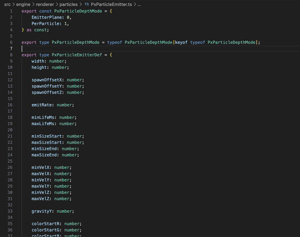Click the TS file icon in breadcrumb
This screenshot has height=237, width=300.
86,4
